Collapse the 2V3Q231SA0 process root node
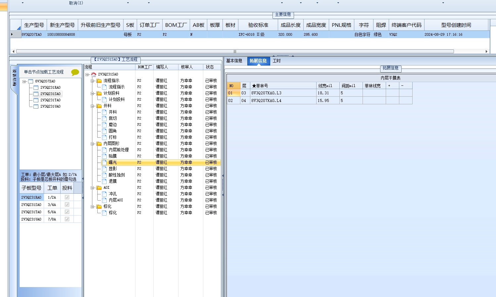Screen dimensions: 496x297 tap(87, 74)
